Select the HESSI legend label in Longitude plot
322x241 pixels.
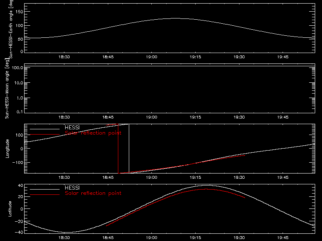coord(72,127)
